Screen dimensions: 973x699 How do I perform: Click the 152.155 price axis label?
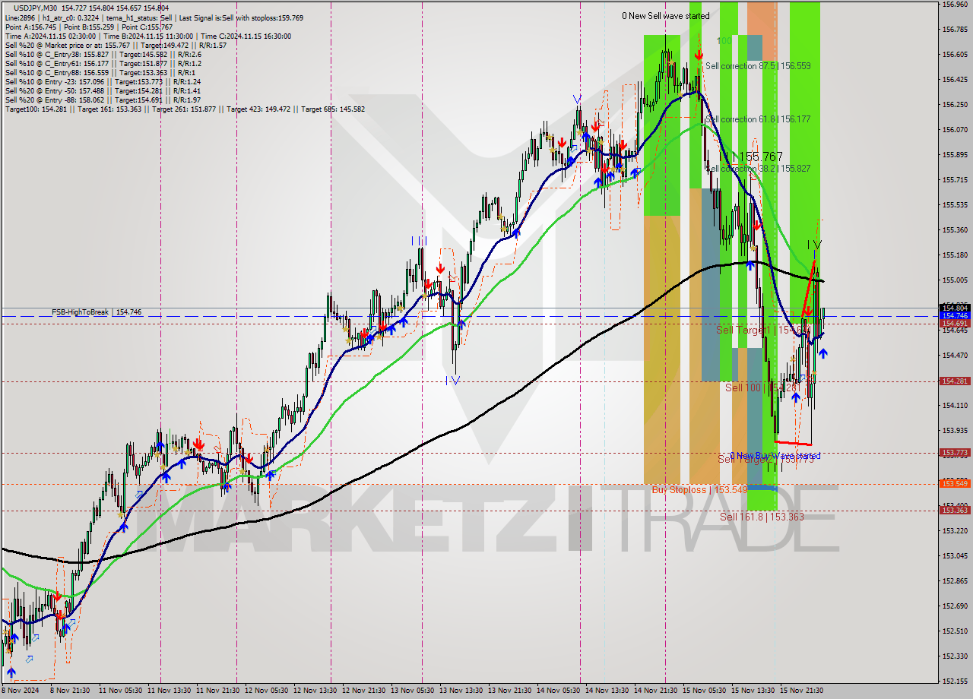click(x=955, y=681)
